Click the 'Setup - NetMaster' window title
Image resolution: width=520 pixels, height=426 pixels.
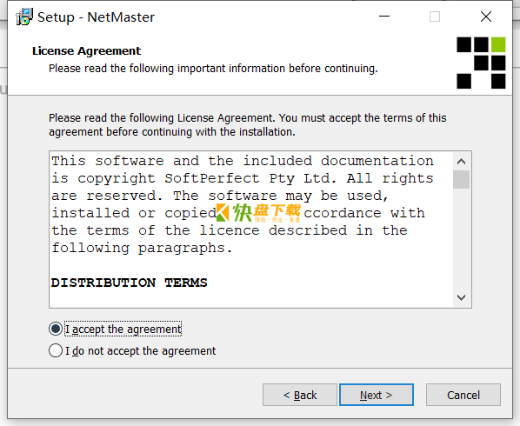[96, 17]
